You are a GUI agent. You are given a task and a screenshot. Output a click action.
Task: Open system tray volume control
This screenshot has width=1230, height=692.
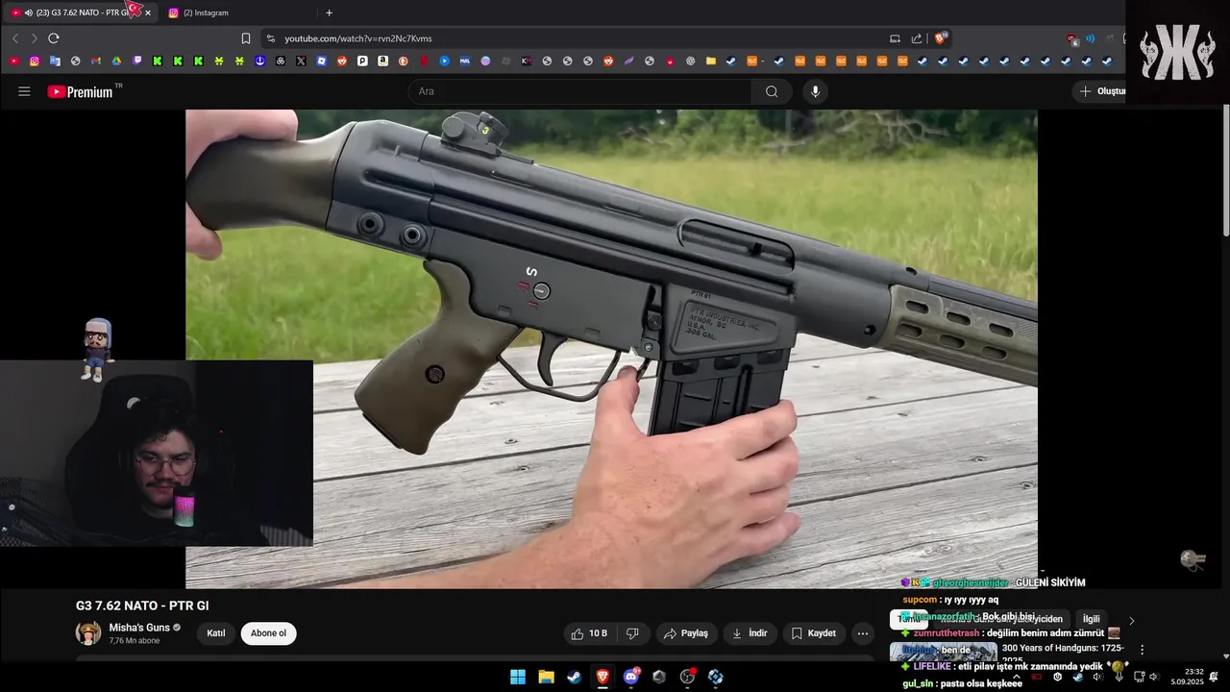[x=1153, y=677]
